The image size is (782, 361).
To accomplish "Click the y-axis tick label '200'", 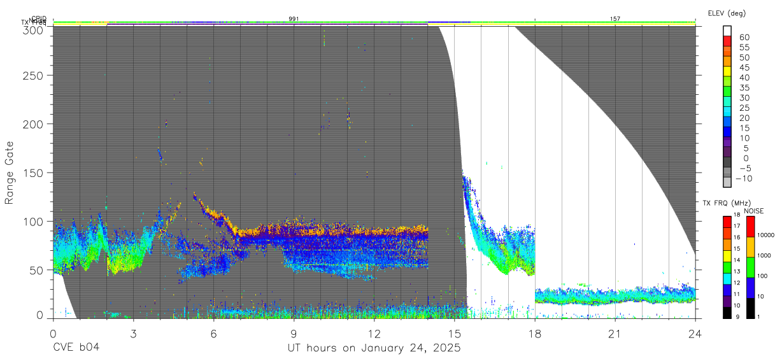I will 34,124.
